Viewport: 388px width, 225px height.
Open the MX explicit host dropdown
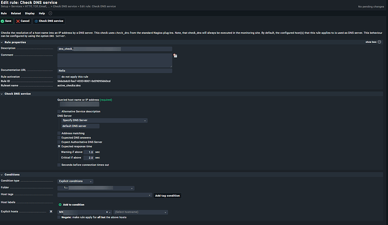(84, 212)
